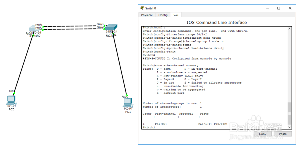Click the Fa0 label above PC1
Viewport: 299px width, 147px height.
[x=124, y=97]
